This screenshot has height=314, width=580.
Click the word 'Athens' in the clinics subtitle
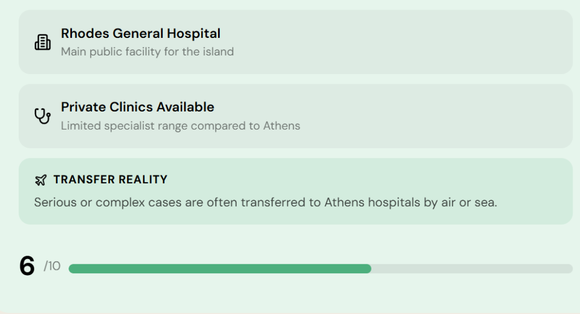282,125
